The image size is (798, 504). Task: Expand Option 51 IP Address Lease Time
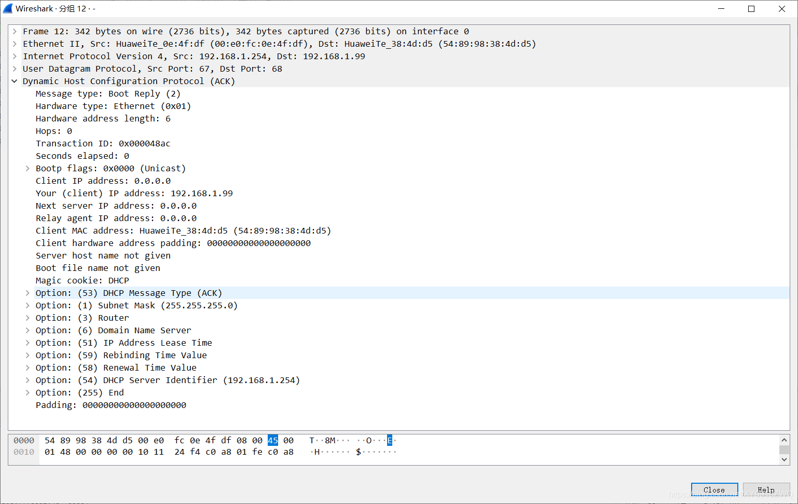click(27, 343)
